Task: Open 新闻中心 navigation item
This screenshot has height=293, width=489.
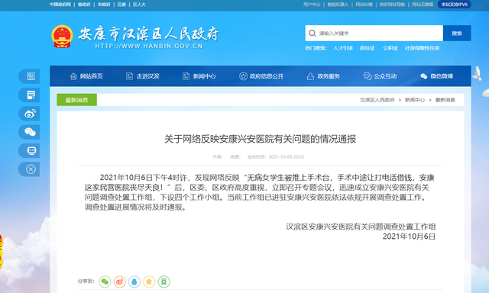Action: point(199,76)
